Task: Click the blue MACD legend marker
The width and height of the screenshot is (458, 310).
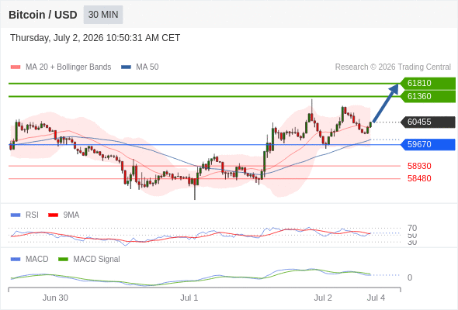Action: (x=16, y=260)
